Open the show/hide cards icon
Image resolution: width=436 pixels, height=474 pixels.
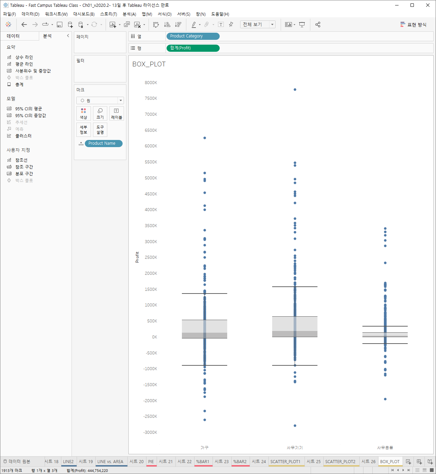click(289, 25)
